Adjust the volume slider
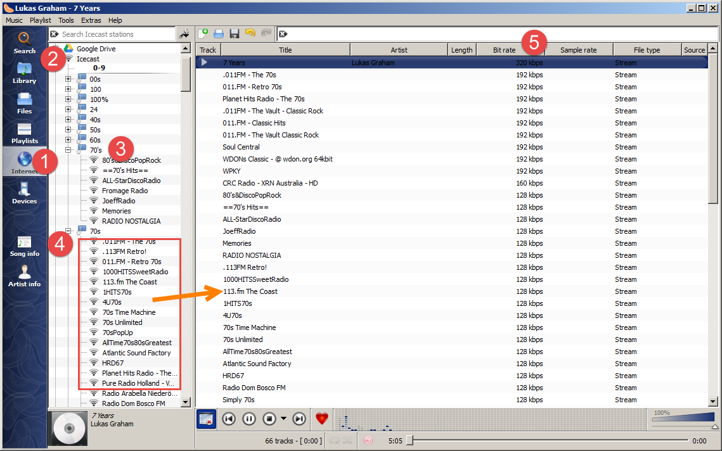The width and height of the screenshot is (722, 451). [684, 419]
